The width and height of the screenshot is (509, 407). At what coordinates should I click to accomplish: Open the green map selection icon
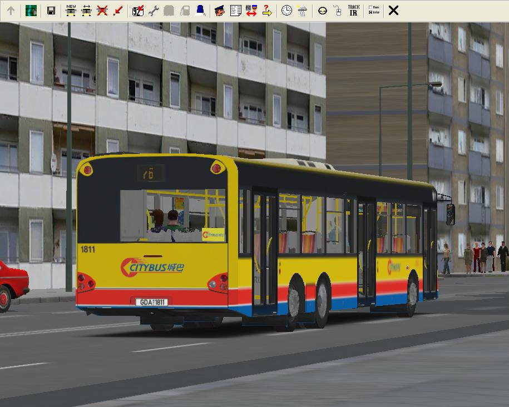click(31, 11)
